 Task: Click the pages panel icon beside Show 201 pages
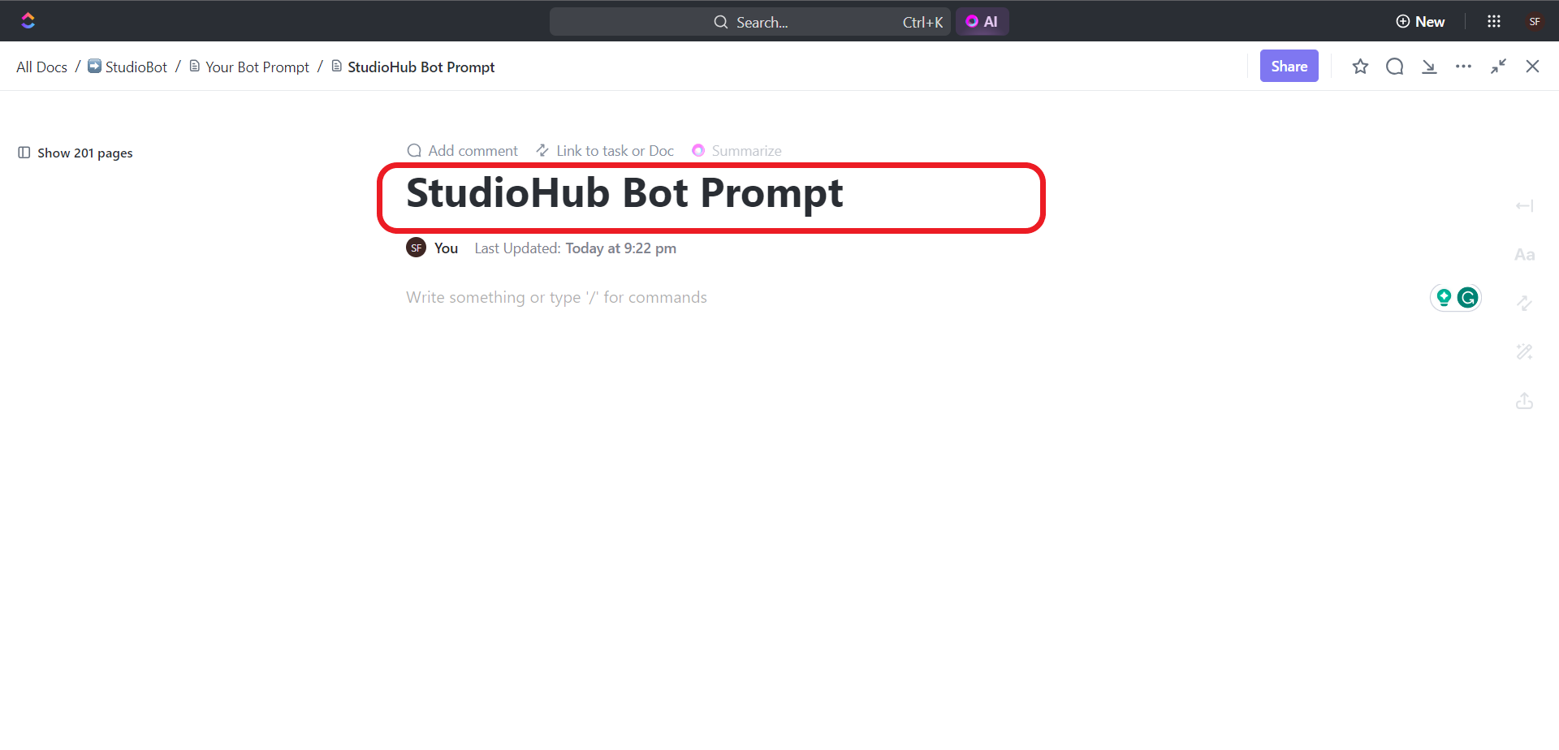24,153
